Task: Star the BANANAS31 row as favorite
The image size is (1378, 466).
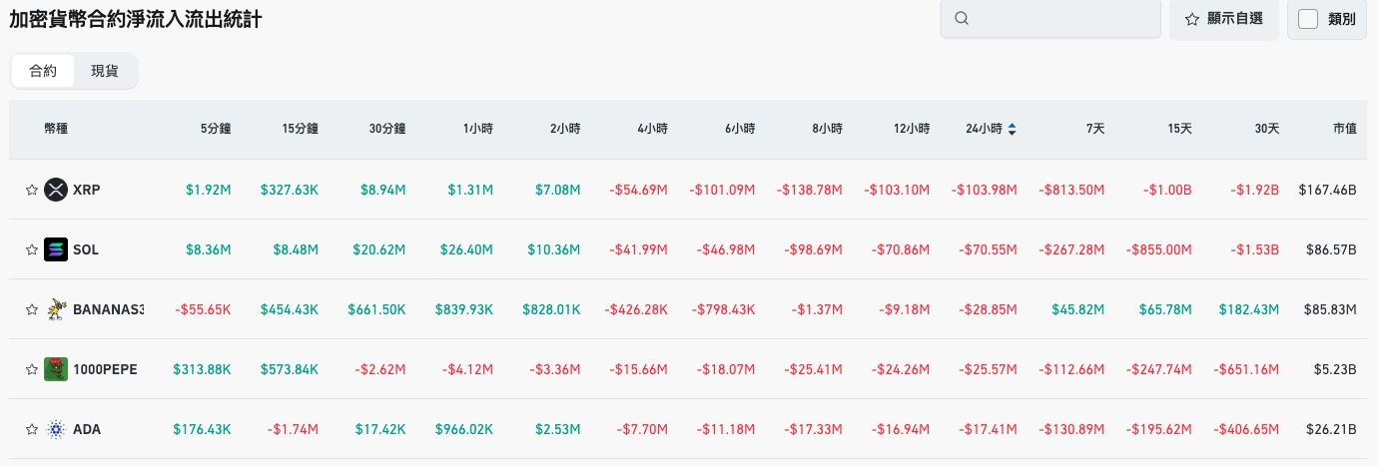Action: (32, 309)
